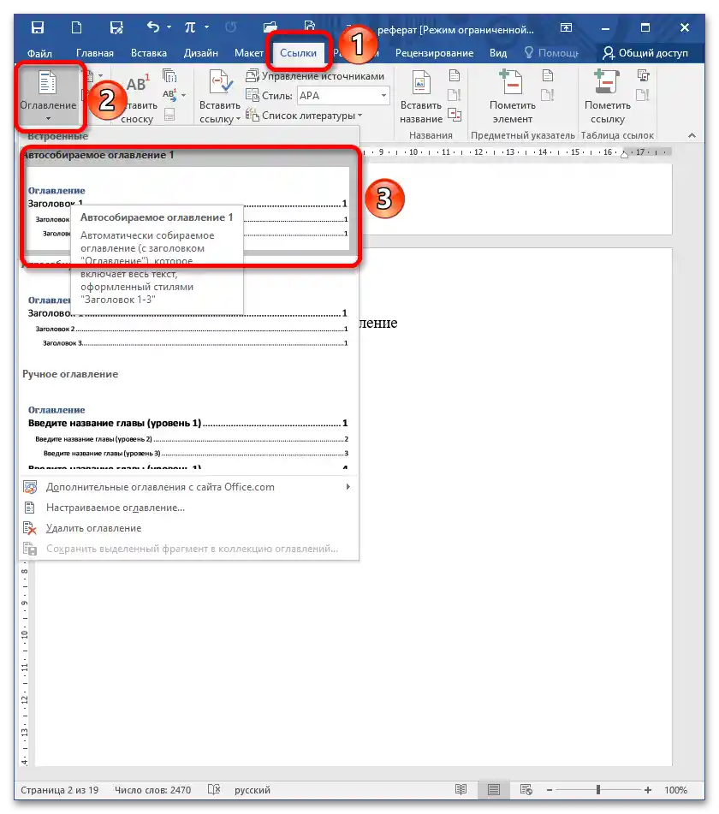Image resolution: width=719 pixels, height=814 pixels.
Task: Switch to the Вставка tab
Action: [x=148, y=53]
